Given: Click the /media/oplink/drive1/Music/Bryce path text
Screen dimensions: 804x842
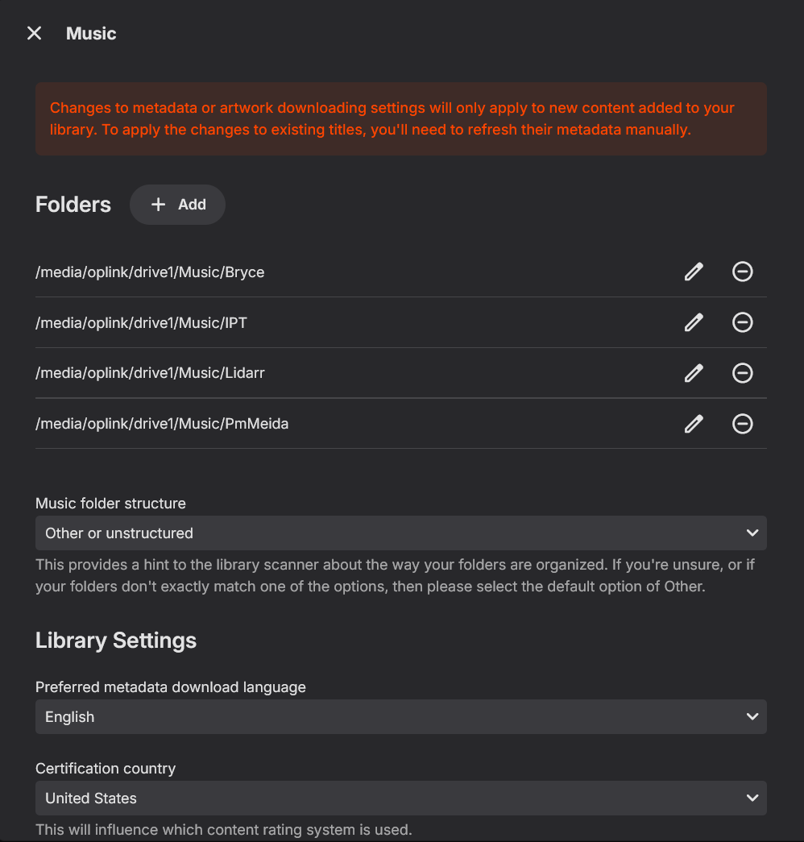Looking at the screenshot, I should click(x=150, y=272).
